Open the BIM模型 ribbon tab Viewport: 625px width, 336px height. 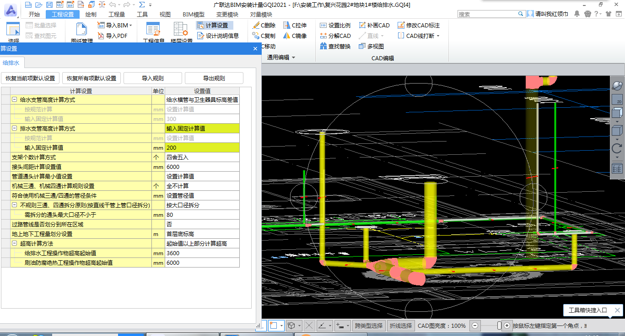pyautogui.click(x=194, y=14)
